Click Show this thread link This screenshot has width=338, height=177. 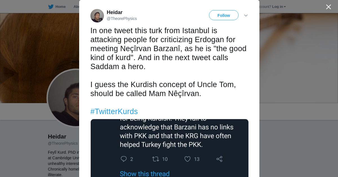[x=144, y=174]
